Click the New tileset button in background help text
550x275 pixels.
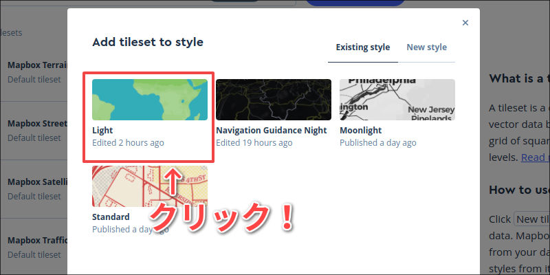pos(532,219)
